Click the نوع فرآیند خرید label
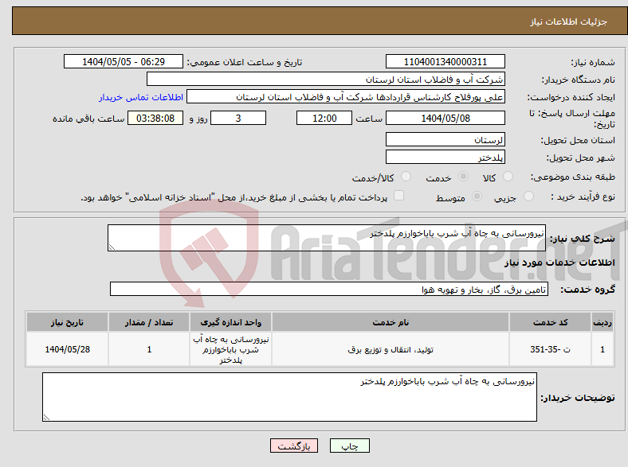Screen dimensions: 628x467 [x=583, y=197]
